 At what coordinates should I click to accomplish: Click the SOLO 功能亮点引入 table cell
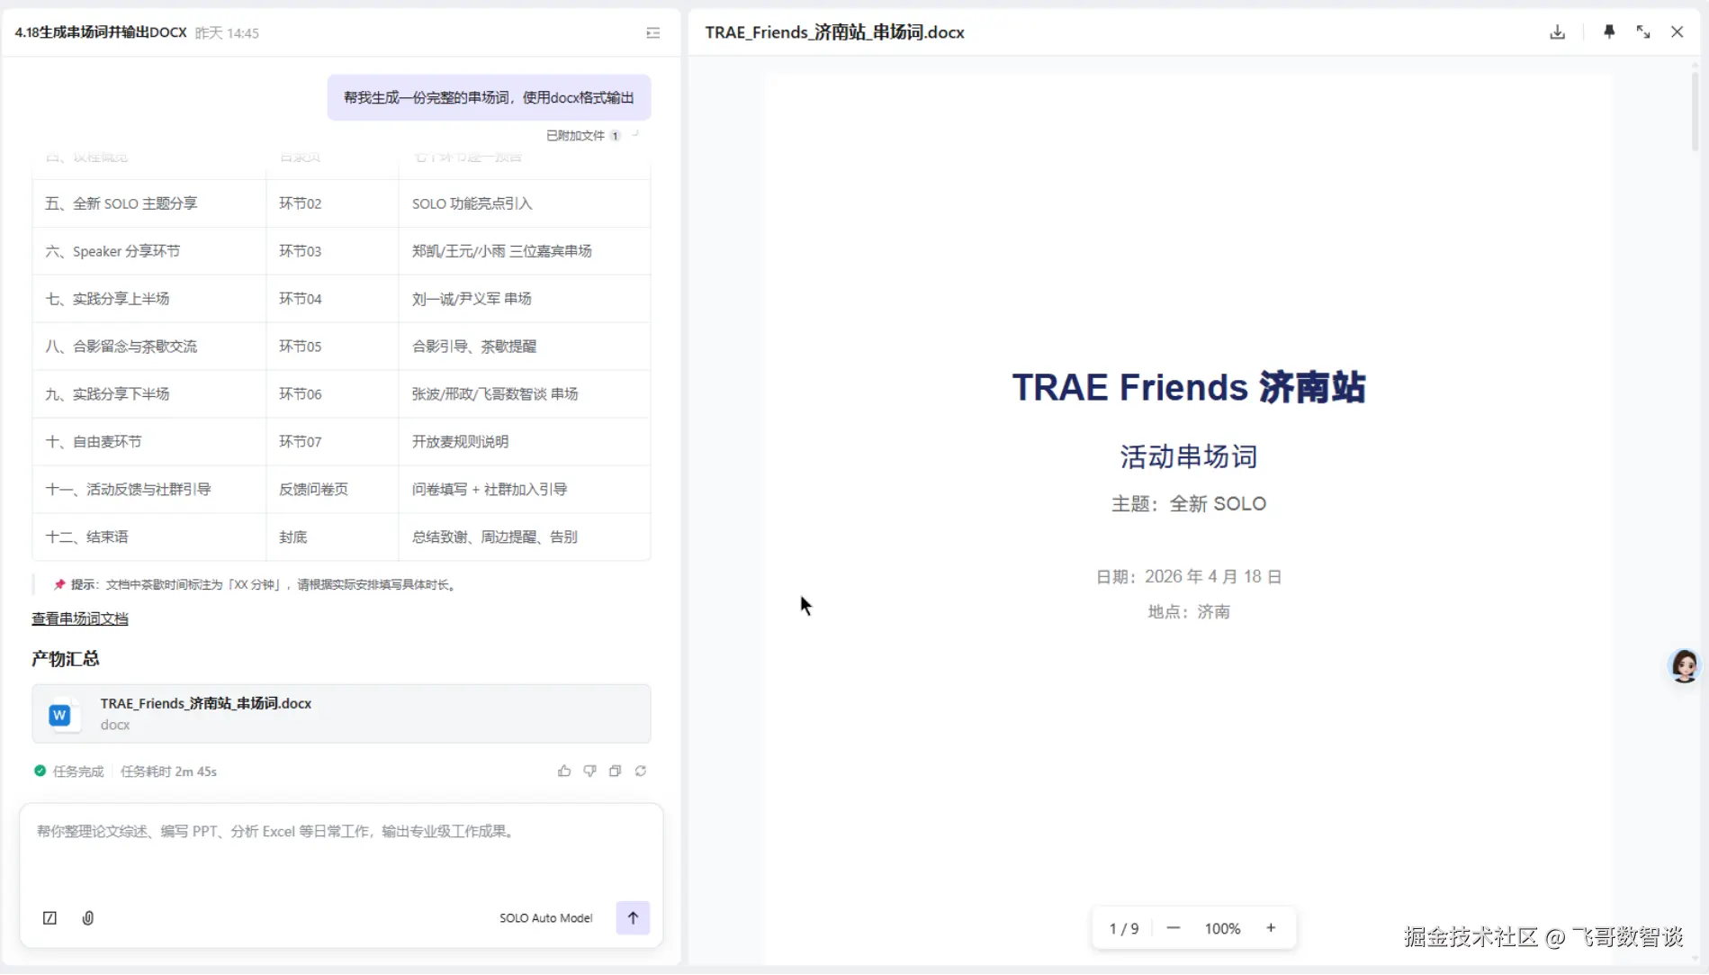[x=525, y=203]
